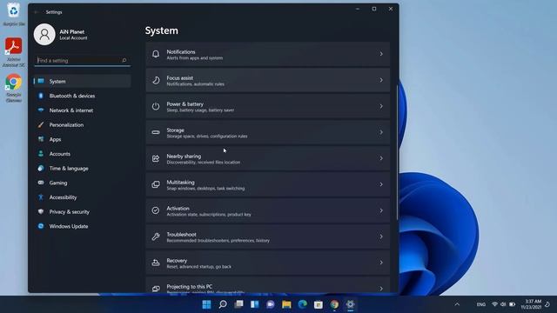Open Task View on the taskbar
557x313 pixels.
coord(238,304)
